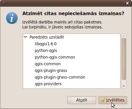Click the blue information icon
Screen dimensions: 132x109
point(12,18)
